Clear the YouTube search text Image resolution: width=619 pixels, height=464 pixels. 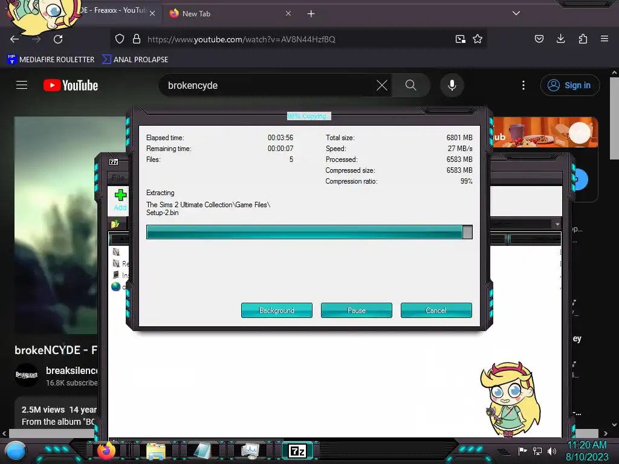pos(382,85)
